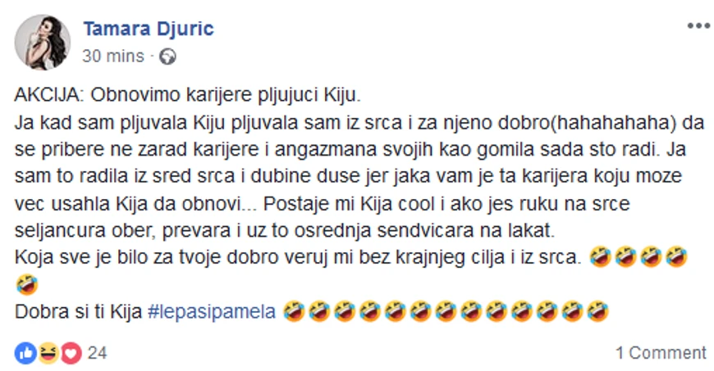Open the #lepasipamela hashtag
This screenshot has width=714, height=371.
[212, 312]
